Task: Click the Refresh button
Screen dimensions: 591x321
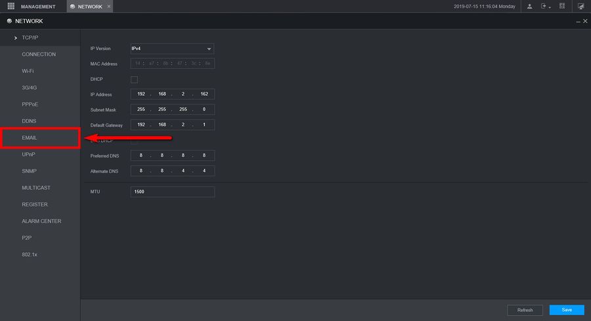Action: coord(525,310)
